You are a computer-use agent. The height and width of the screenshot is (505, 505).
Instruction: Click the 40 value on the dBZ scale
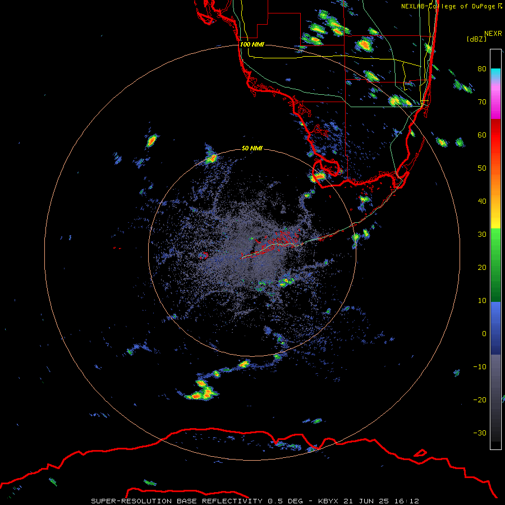click(x=482, y=201)
